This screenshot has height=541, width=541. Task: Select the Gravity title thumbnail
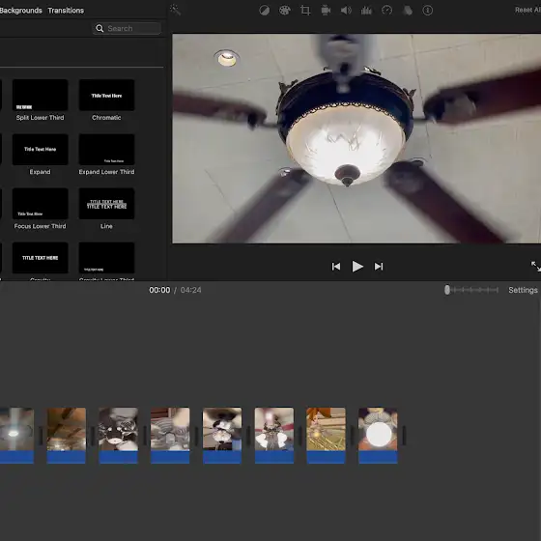tap(40, 258)
